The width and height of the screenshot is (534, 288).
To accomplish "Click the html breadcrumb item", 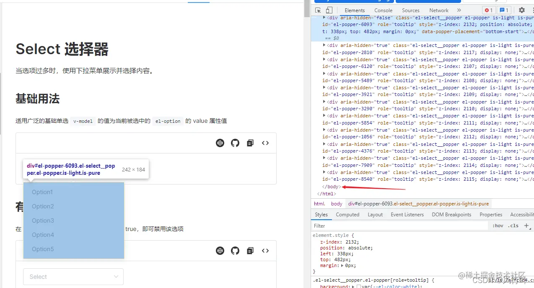I will pyautogui.click(x=319, y=204).
